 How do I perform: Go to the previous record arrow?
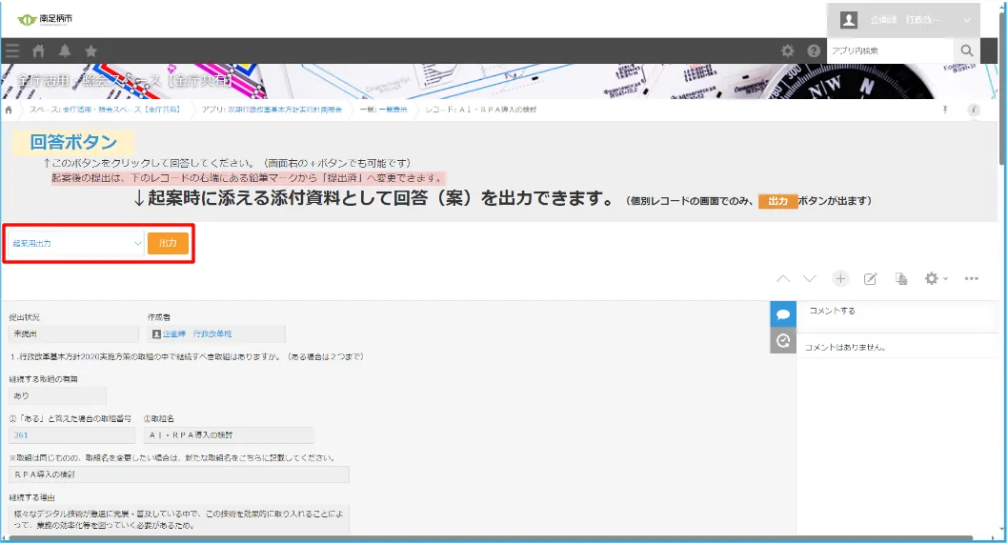pos(782,278)
